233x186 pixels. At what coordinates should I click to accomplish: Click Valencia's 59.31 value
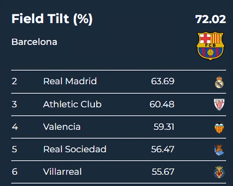(164, 127)
